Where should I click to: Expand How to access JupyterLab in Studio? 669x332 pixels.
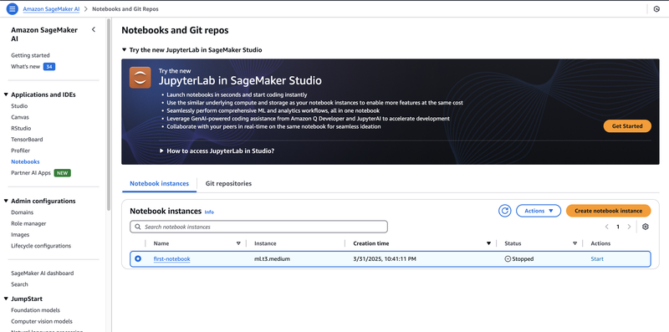(161, 151)
